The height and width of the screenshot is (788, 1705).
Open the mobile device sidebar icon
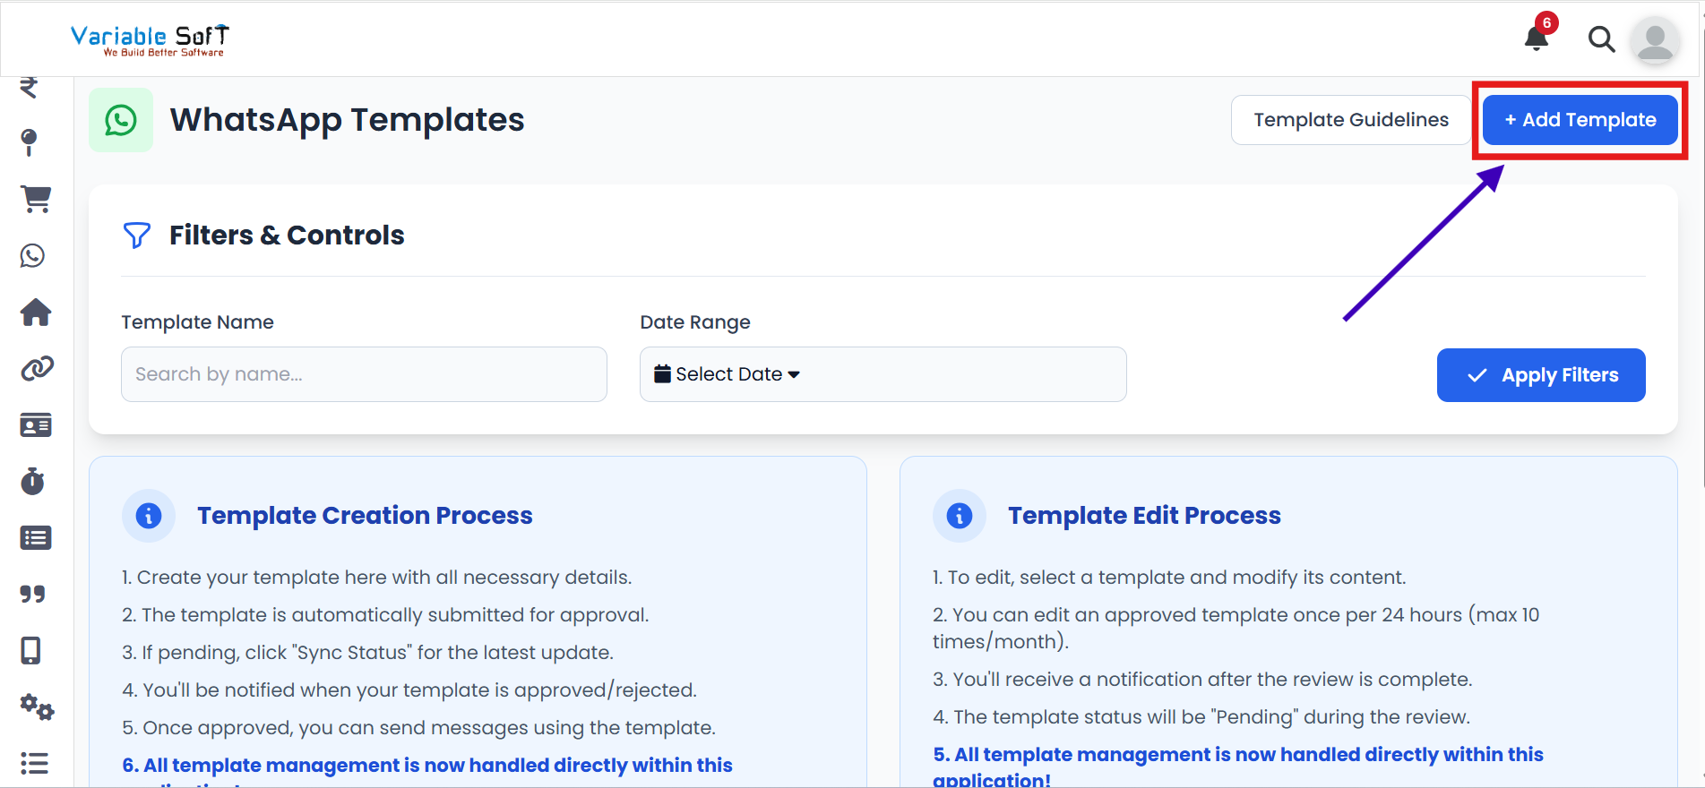pyautogui.click(x=31, y=650)
